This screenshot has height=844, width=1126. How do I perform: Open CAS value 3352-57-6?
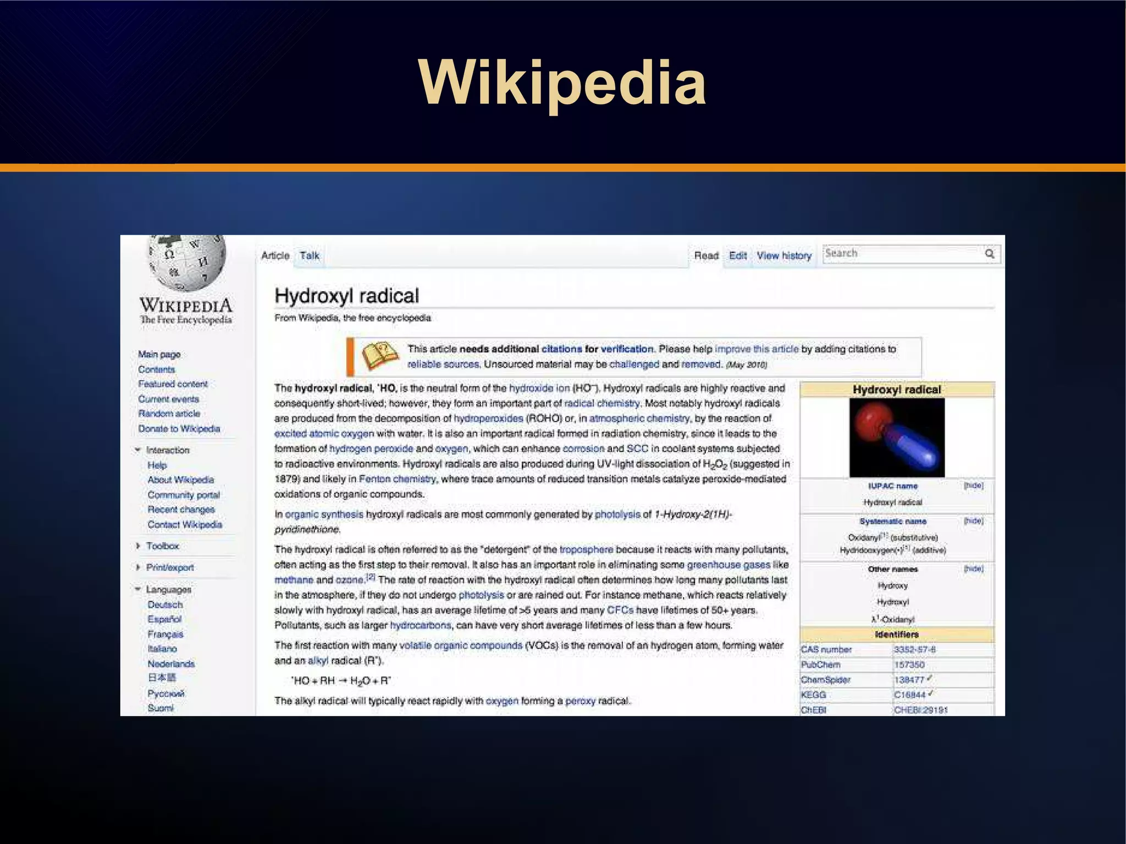[x=915, y=649]
